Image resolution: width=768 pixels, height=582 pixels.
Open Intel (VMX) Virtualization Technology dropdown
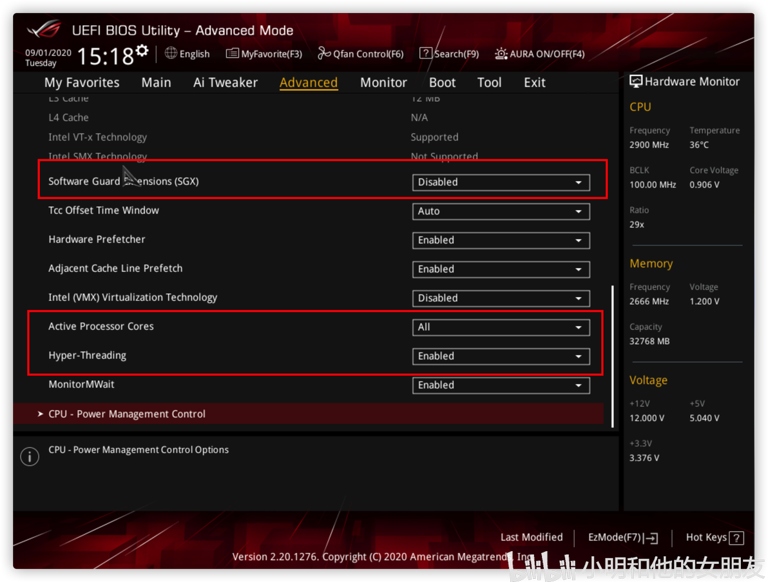tap(501, 298)
